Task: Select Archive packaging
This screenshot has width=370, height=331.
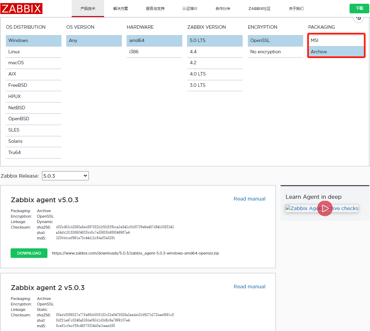Action: point(336,52)
